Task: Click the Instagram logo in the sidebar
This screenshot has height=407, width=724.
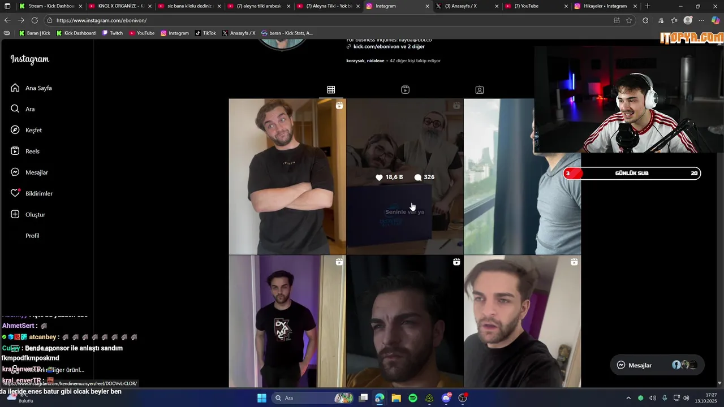Action: coord(30,59)
